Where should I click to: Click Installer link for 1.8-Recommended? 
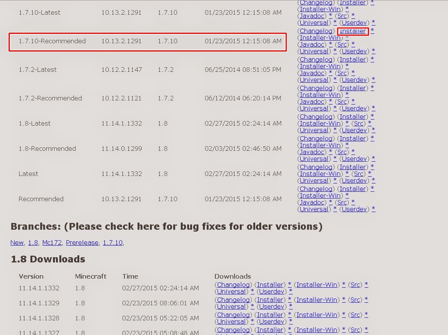pos(353,138)
